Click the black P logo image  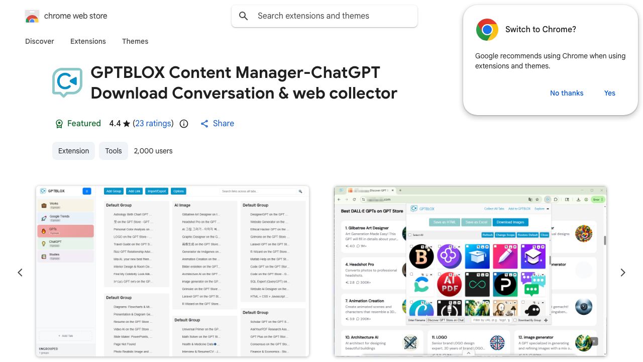pos(505,284)
